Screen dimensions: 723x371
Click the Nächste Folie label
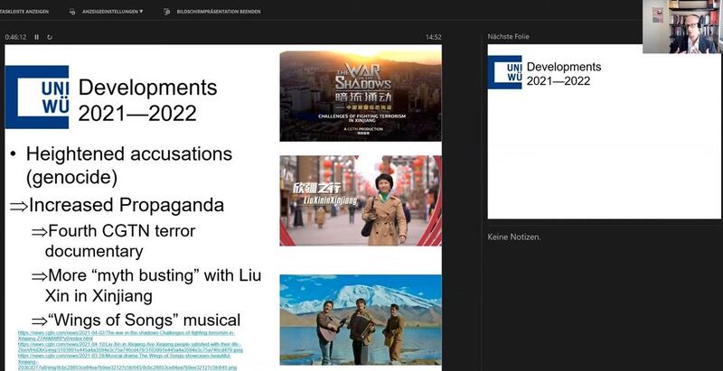506,37
